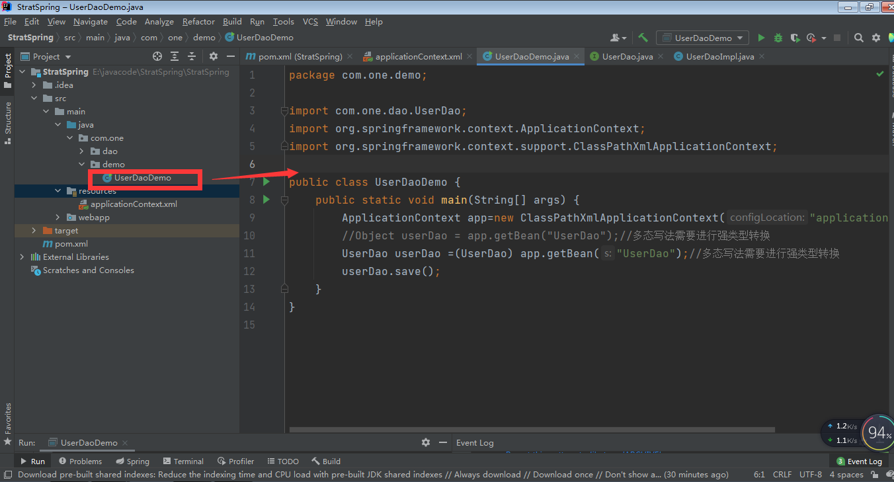This screenshot has height=482, width=894.
Task: Open the Spring tool window
Action: 132,461
